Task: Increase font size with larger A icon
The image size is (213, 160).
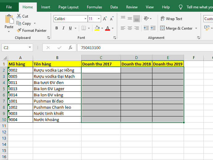Action: (x=105, y=19)
